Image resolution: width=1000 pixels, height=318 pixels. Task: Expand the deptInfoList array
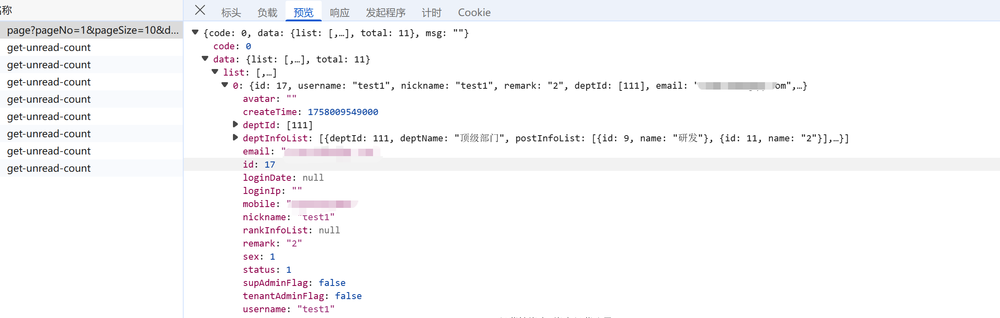235,137
